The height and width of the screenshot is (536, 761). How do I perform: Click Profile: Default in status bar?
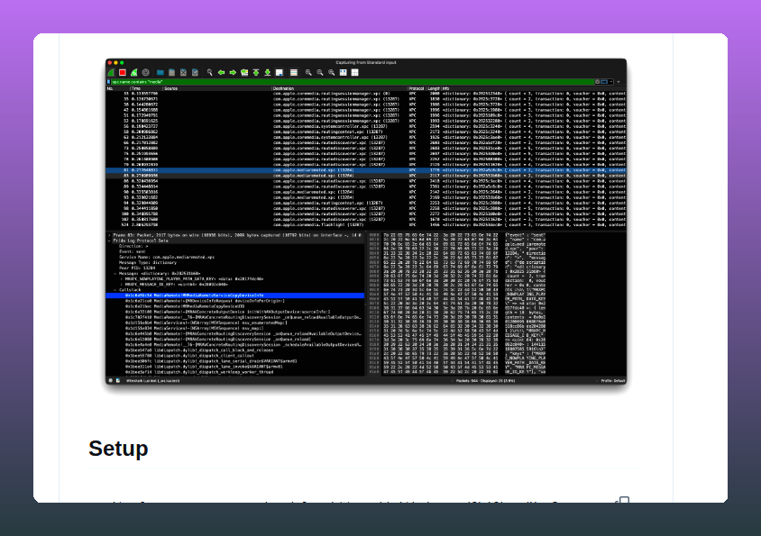613,381
